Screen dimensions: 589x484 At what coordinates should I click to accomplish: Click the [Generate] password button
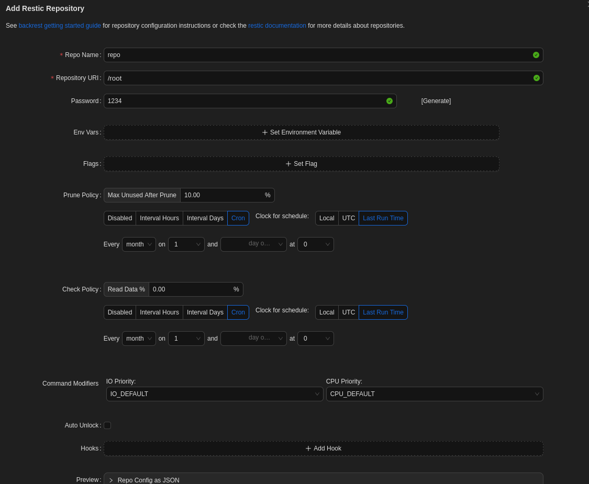[x=436, y=101]
